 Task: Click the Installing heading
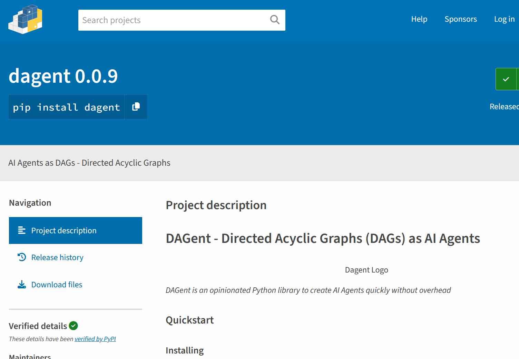(x=185, y=350)
